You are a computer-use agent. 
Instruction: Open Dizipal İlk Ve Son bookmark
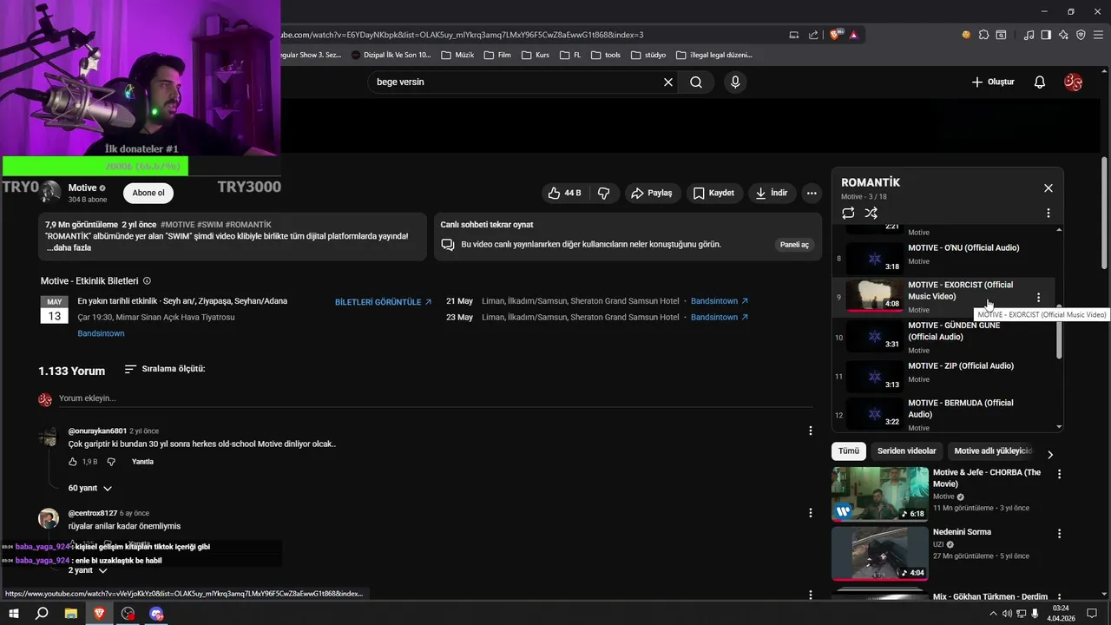coord(391,55)
